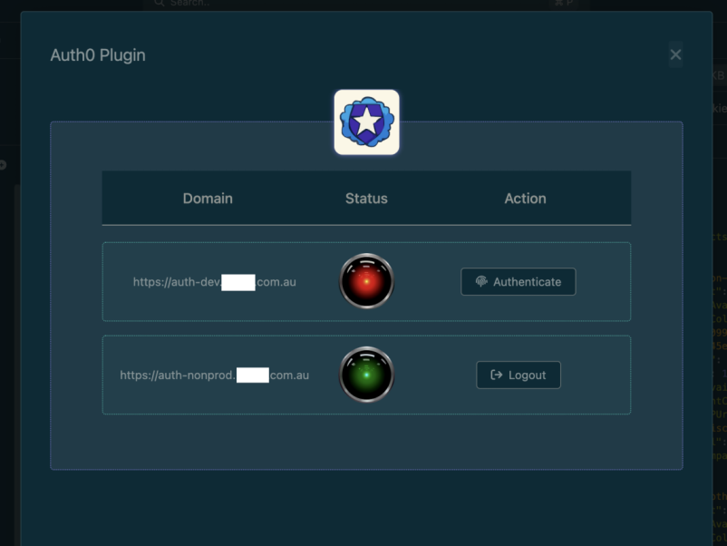The width and height of the screenshot is (727, 546).
Task: Click the fingerprint icon on Authenticate
Action: point(481,282)
